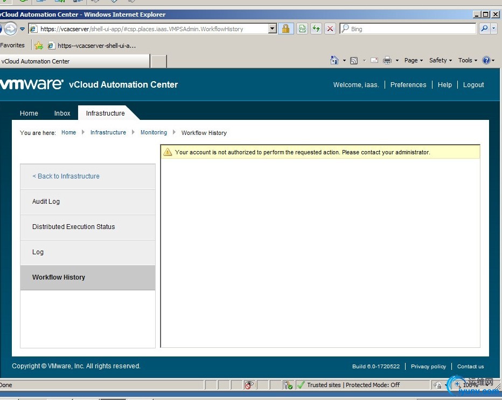Viewport: 502px width, 400px height.
Task: Select the Infrastructure tab
Action: (x=106, y=113)
